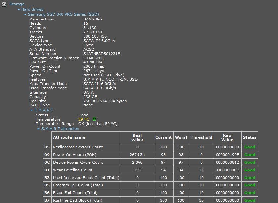Click Power-On Hours (POH) attribute name
Viewport: 278px width, 203px height.
click(74, 155)
